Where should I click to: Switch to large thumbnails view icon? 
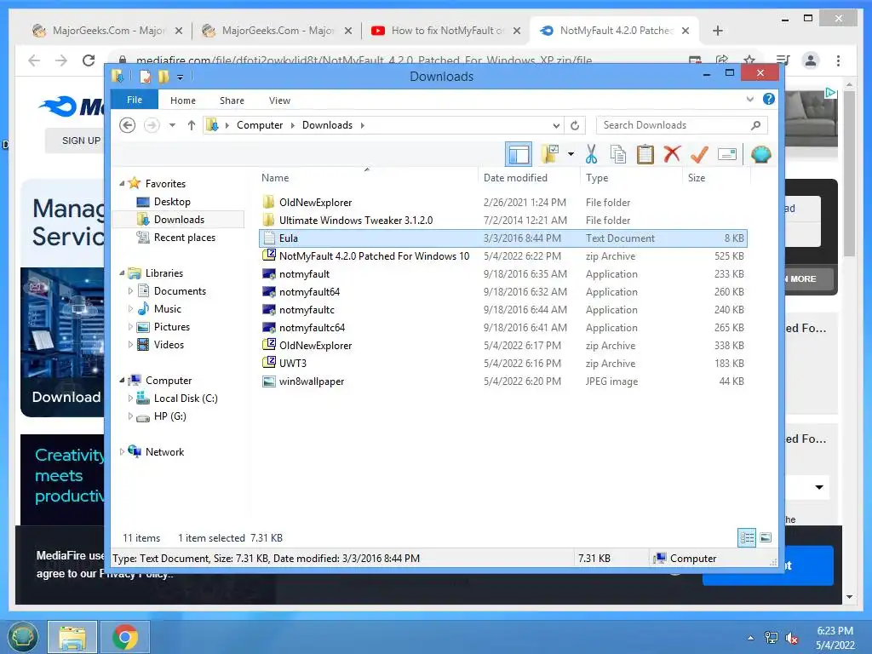(x=766, y=537)
